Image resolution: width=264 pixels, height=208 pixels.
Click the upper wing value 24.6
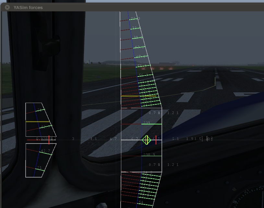[x=148, y=105]
